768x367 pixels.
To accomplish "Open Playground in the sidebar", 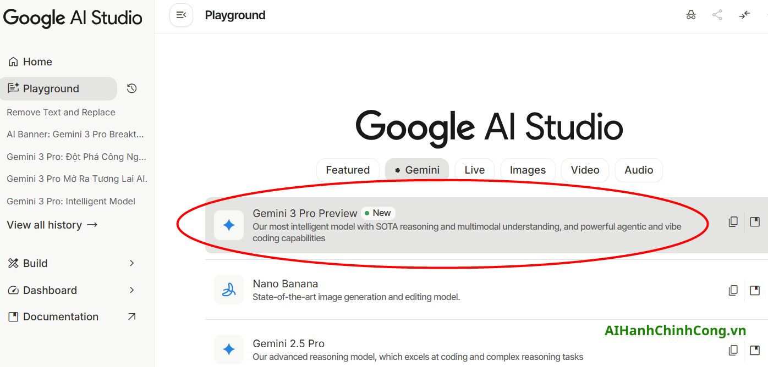I will click(58, 88).
